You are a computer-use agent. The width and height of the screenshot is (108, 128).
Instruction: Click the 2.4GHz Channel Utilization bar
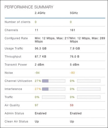[54, 81]
